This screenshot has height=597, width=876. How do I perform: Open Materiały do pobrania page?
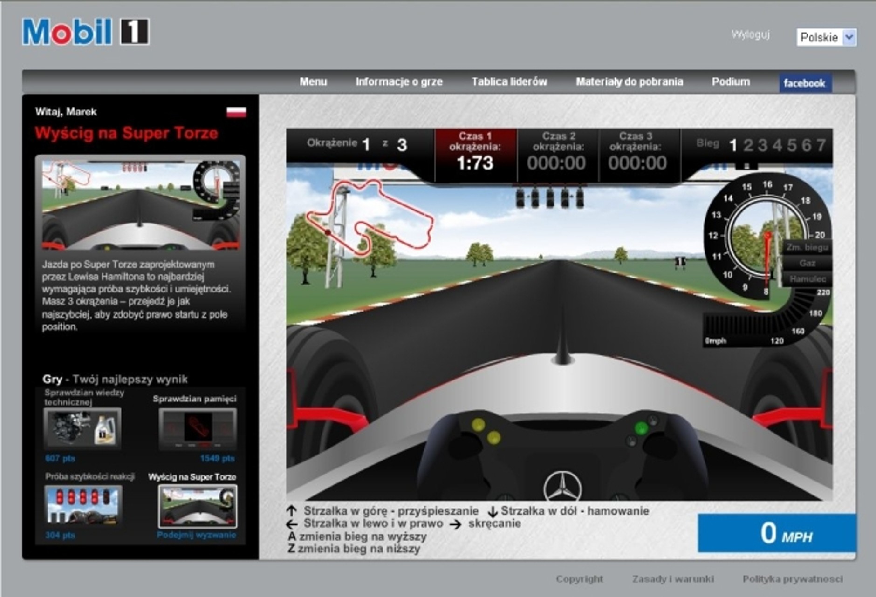click(x=629, y=82)
